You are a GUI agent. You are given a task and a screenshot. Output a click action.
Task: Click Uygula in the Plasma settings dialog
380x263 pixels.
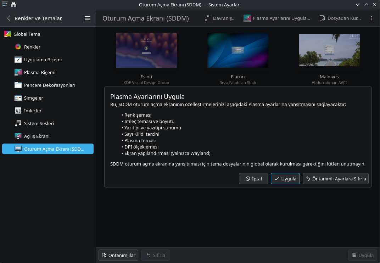[285, 179]
